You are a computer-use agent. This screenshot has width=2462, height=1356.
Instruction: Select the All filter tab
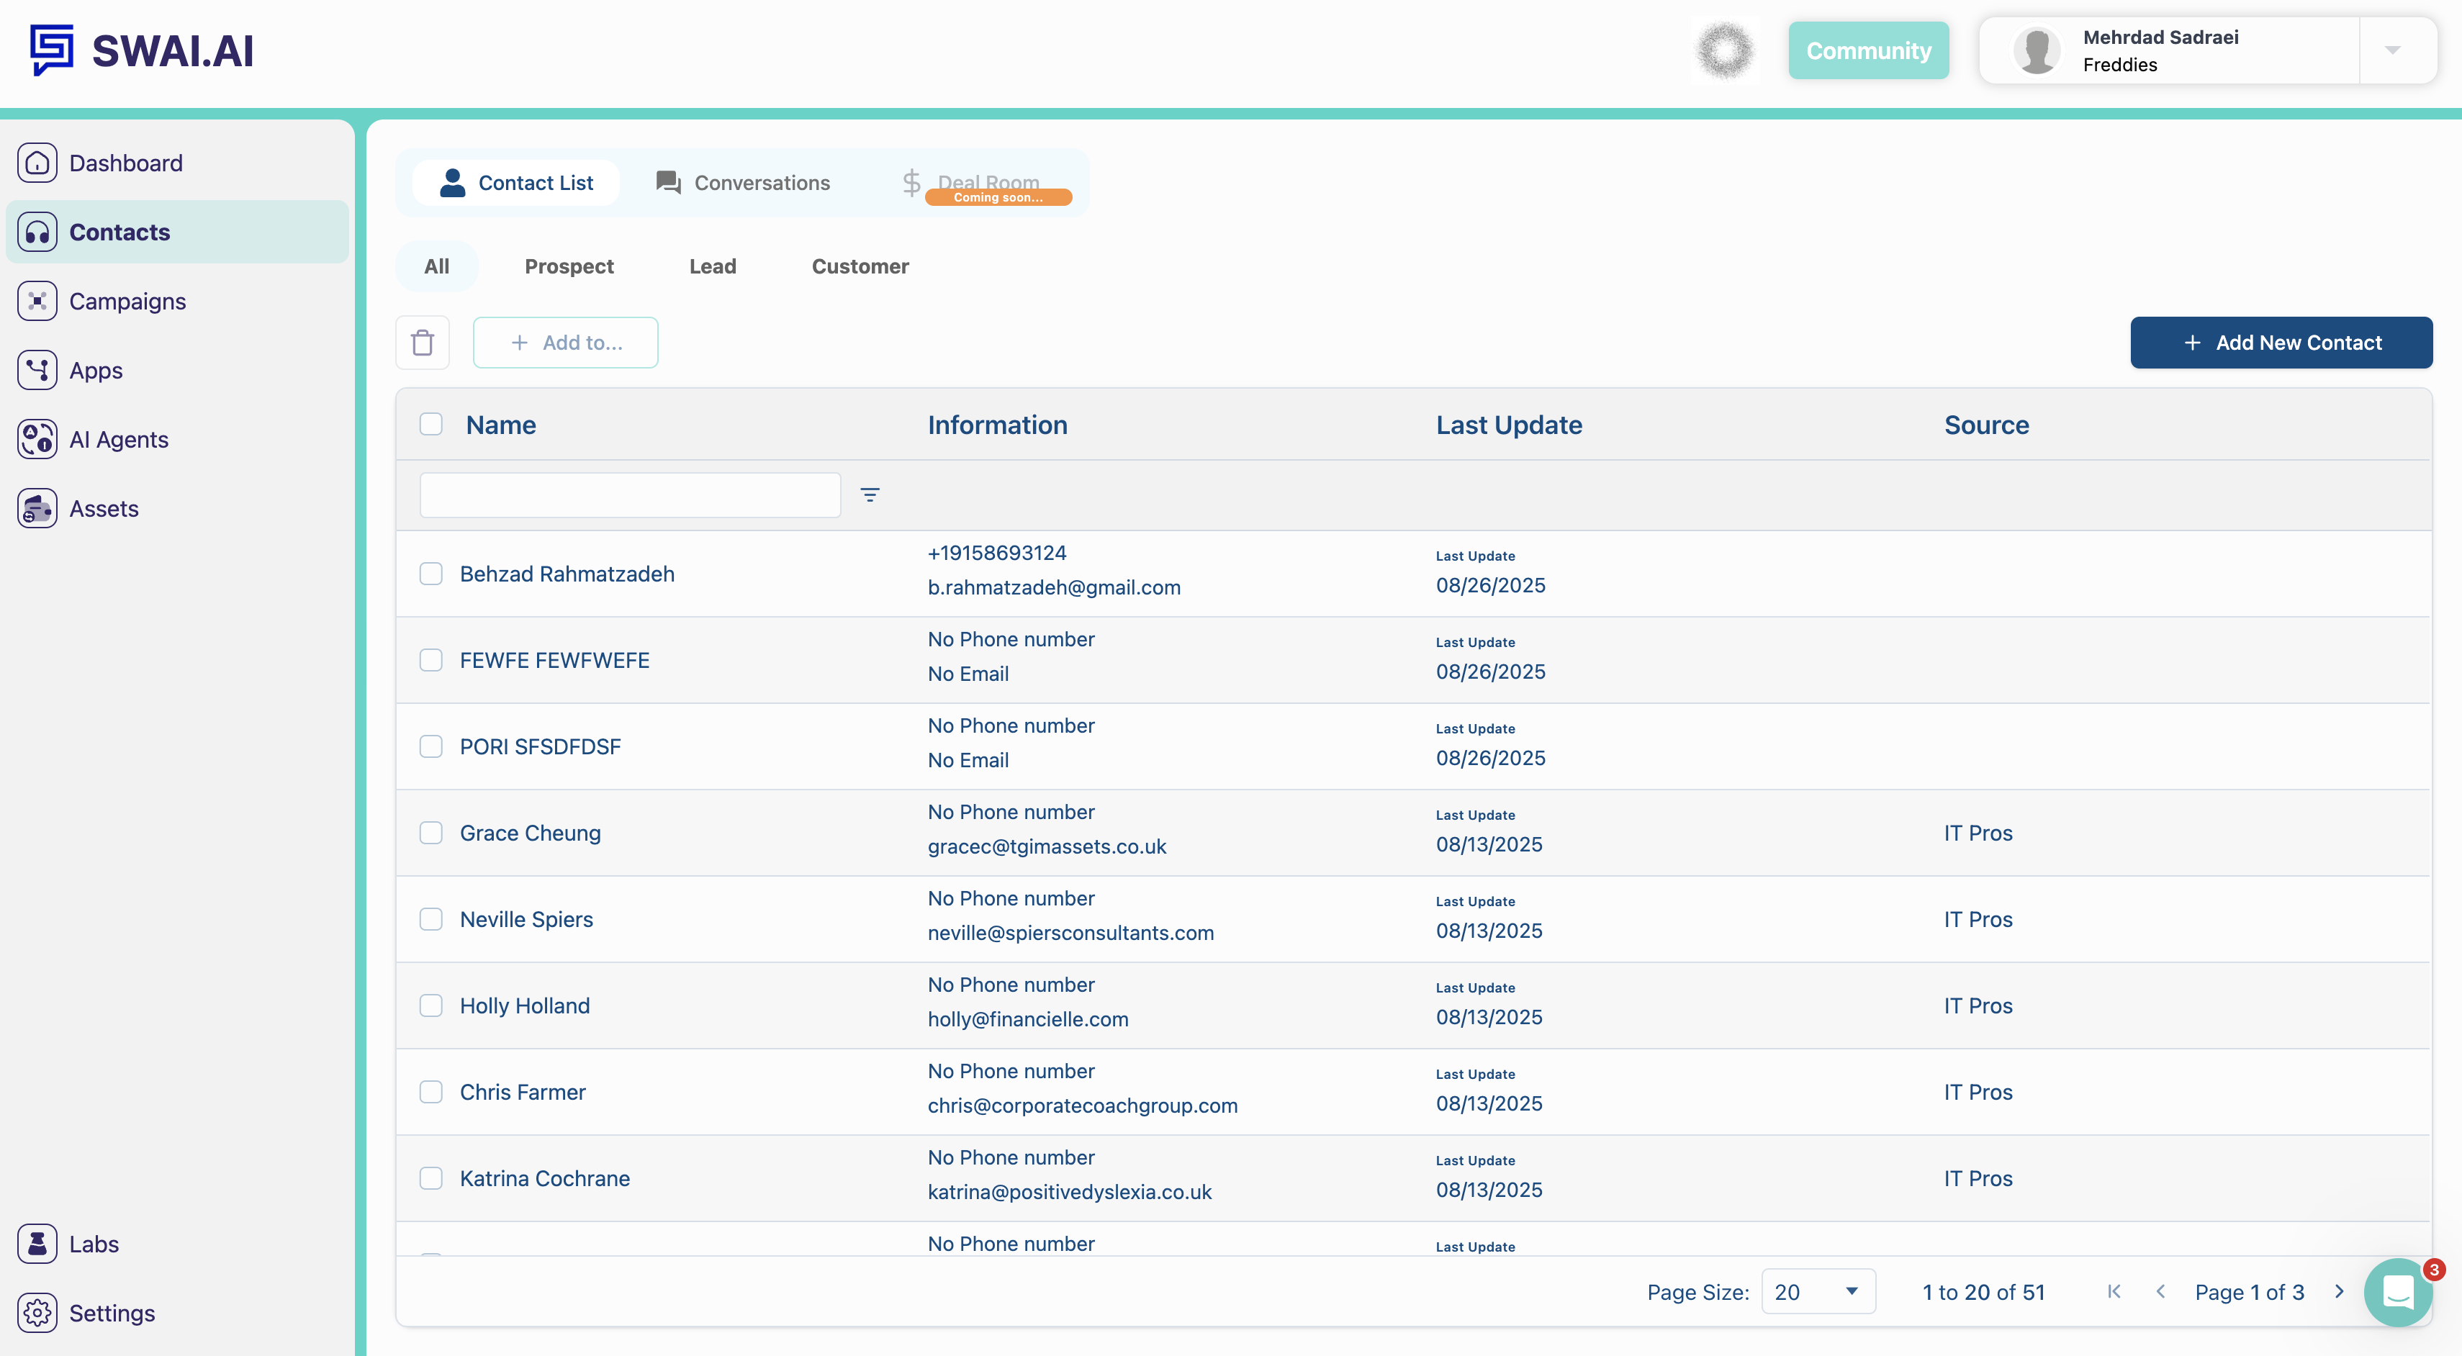[x=437, y=266]
